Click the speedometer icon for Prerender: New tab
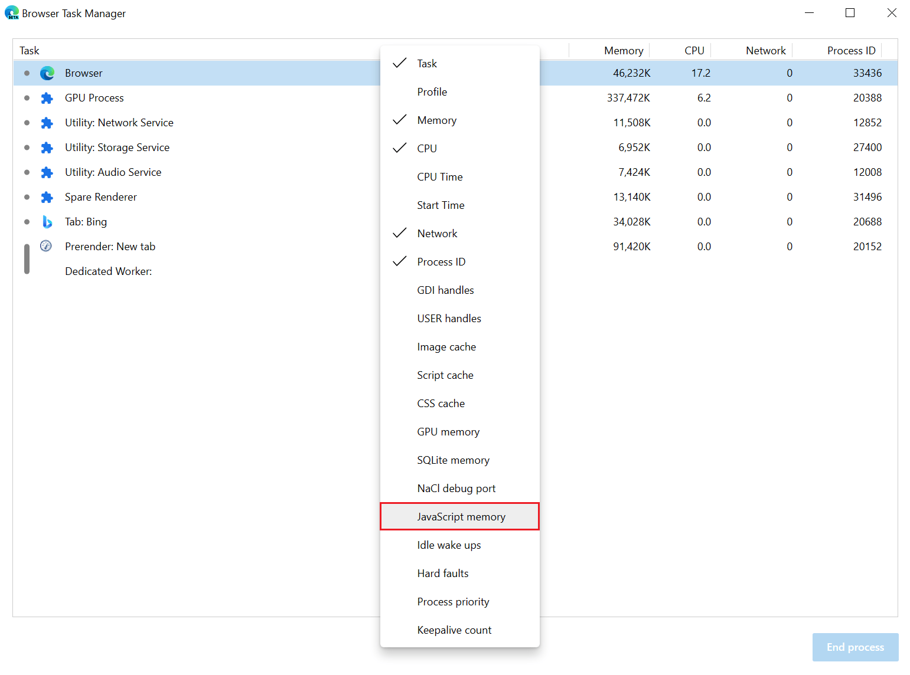Image resolution: width=910 pixels, height=675 pixels. coord(46,246)
